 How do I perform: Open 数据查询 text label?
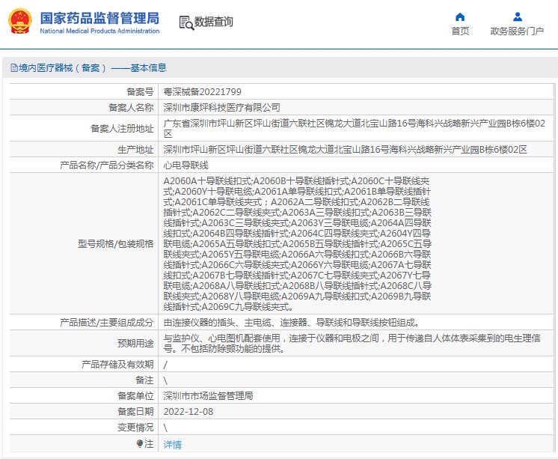coord(213,22)
